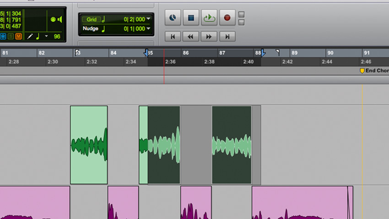
Task: Click 2:28 on the time ruler
Action: click(x=14, y=62)
